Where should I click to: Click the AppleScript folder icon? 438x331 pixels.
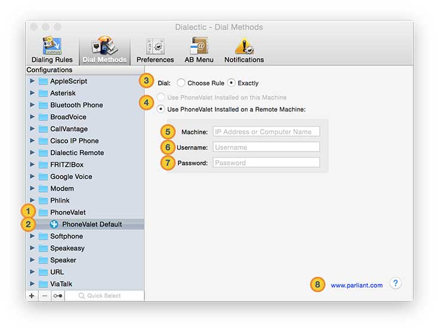pos(43,82)
